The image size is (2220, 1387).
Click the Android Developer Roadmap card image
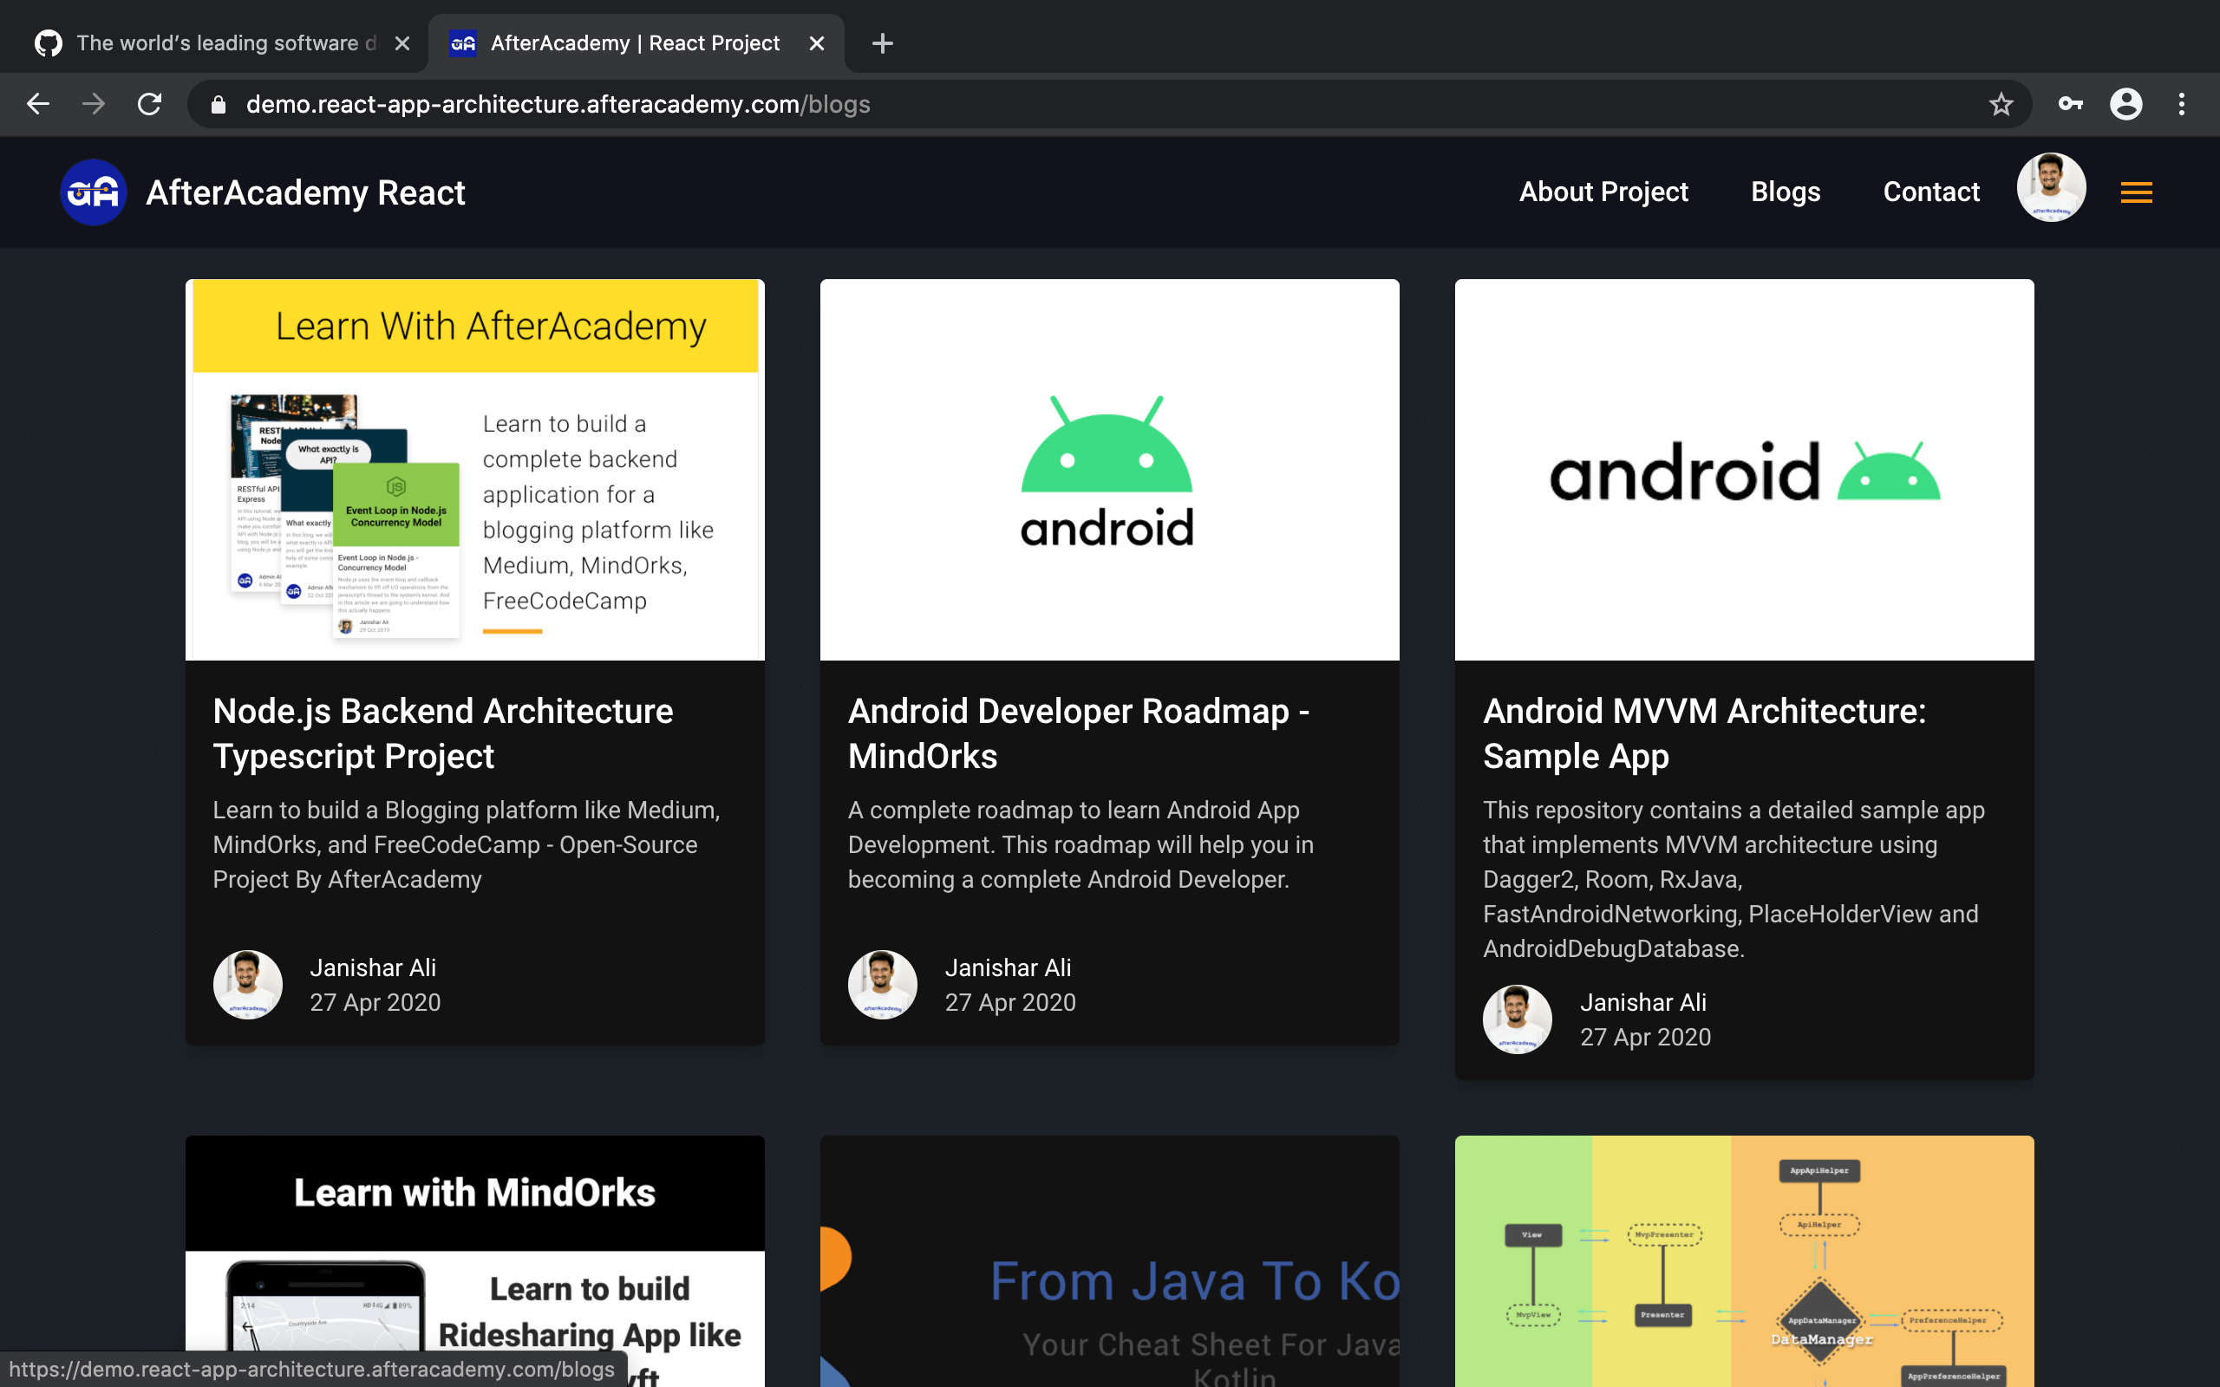[x=1109, y=470]
